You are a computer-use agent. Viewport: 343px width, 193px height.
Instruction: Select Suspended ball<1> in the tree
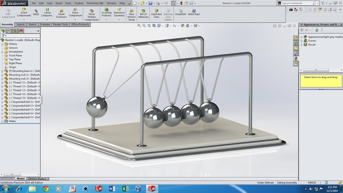(22, 102)
